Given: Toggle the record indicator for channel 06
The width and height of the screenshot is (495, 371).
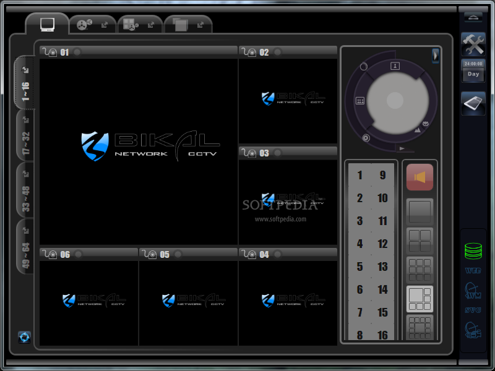Looking at the screenshot, I should coord(79,254).
